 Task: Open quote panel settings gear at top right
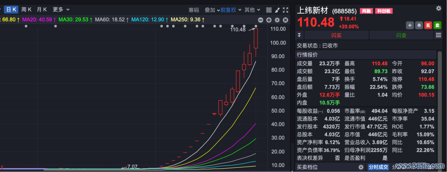coord(439,8)
